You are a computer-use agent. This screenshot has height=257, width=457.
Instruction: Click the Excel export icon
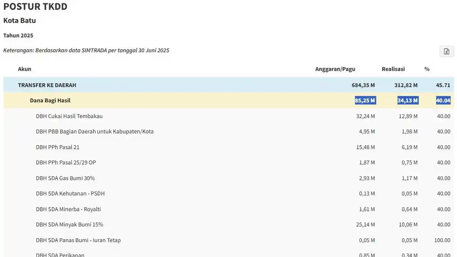(447, 51)
